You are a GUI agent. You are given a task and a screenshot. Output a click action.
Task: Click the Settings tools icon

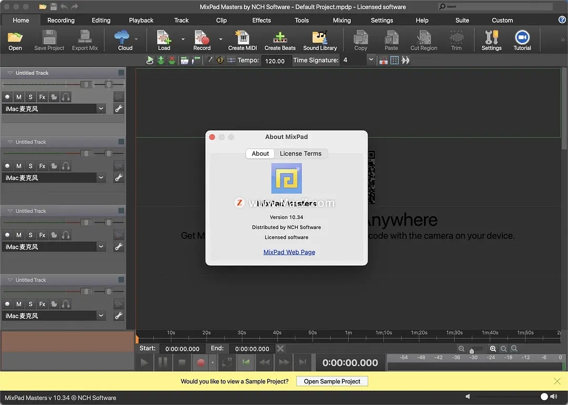pos(491,40)
